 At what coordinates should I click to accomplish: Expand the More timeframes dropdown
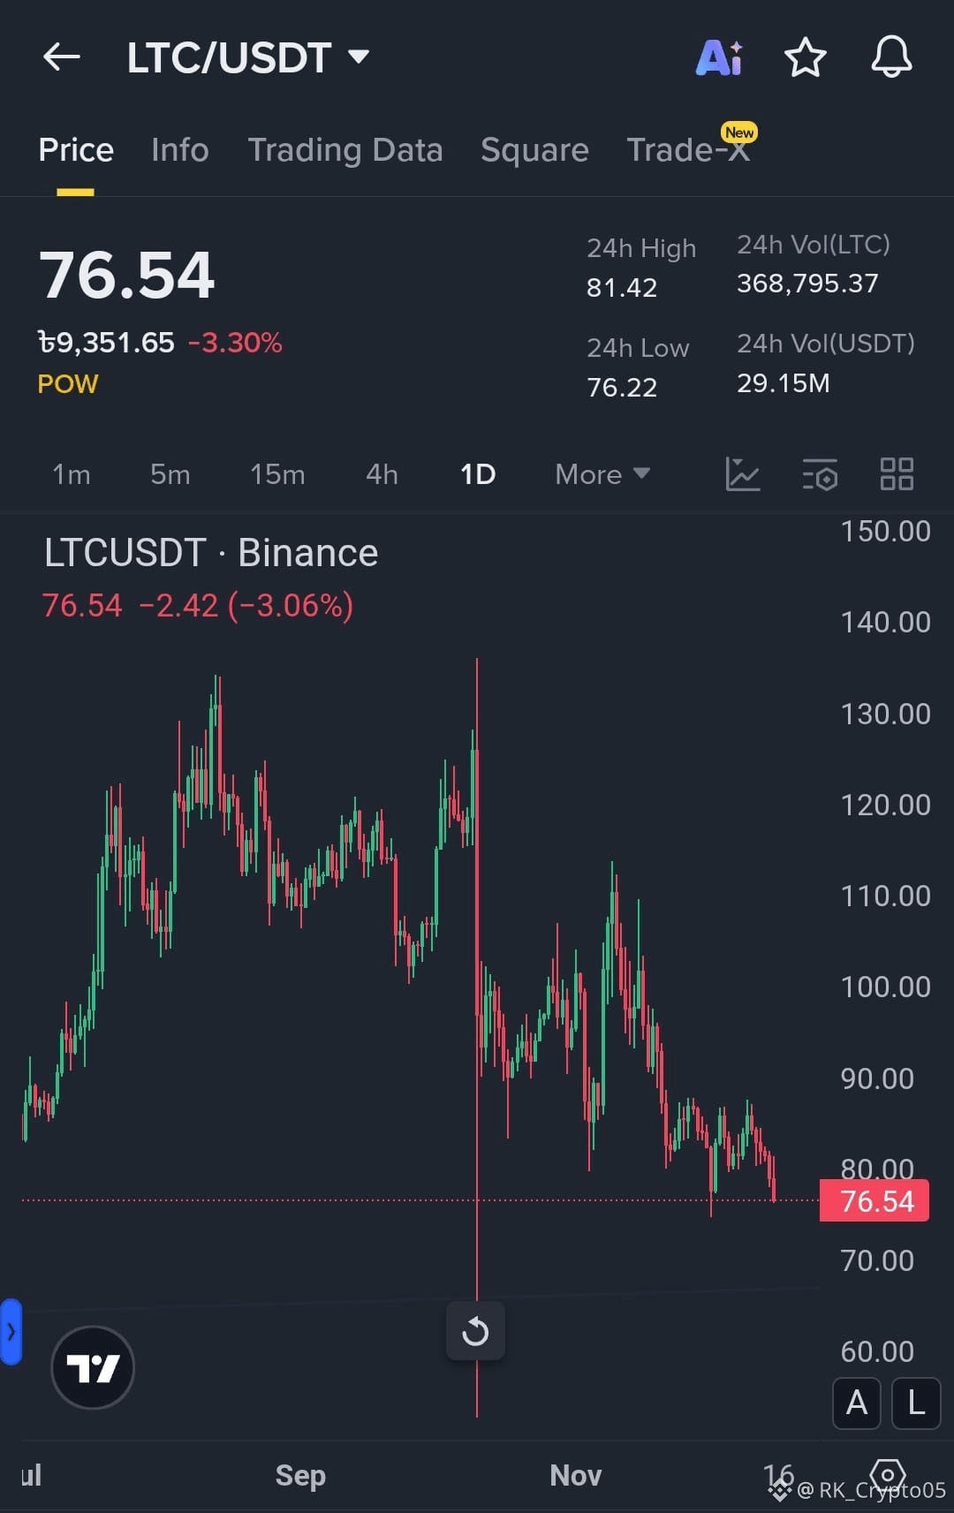(602, 474)
